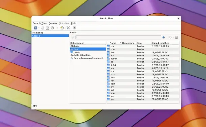Click the Restore arrow icon
The width and height of the screenshot is (206, 127).
pyautogui.click(x=170, y=37)
